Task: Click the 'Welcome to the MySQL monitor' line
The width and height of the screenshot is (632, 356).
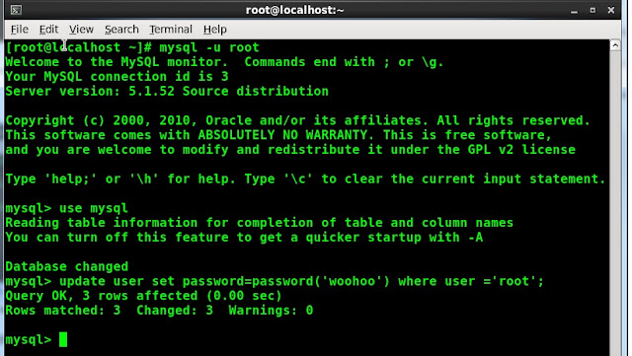Action: (x=224, y=62)
